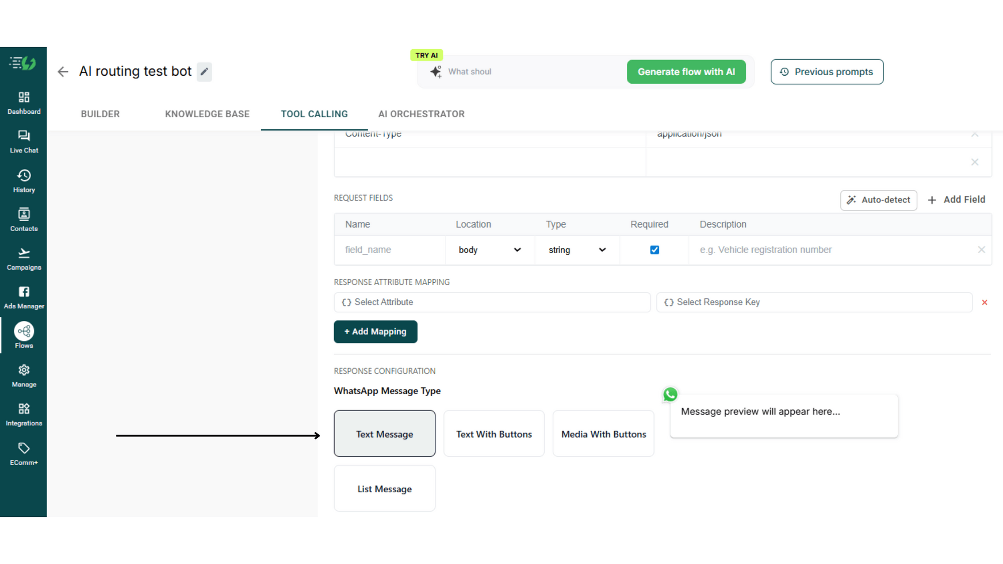Choose the List Message type option
Screen dimensions: 1003x564
[385, 488]
